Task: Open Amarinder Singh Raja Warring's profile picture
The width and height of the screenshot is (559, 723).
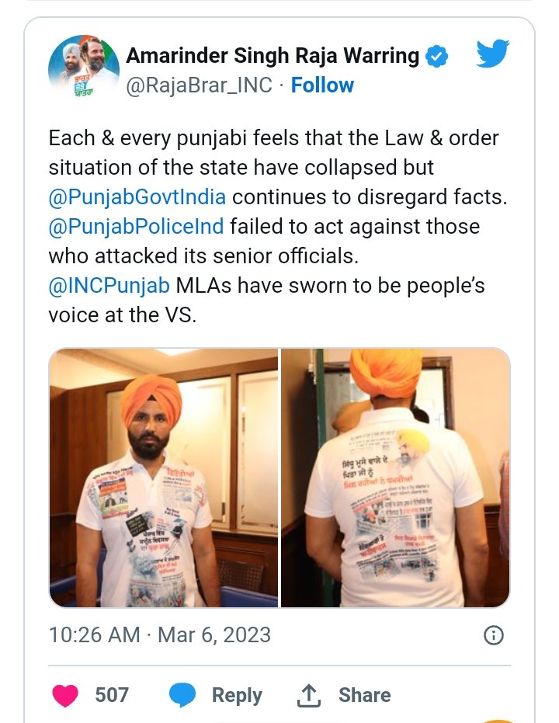Action: (83, 70)
